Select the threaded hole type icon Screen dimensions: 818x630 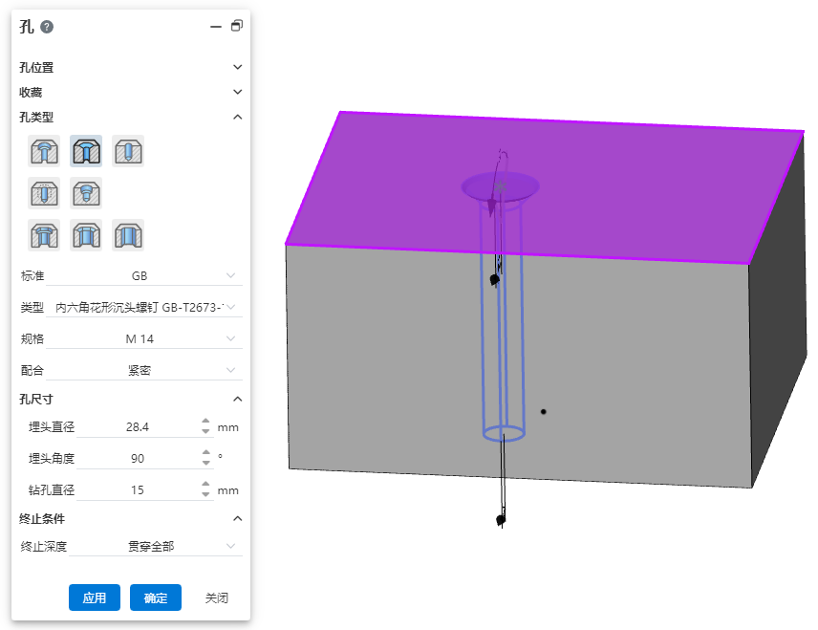click(44, 193)
